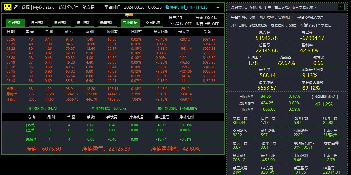The image size is (351, 175).
Task: Select the 全局统计 tab
Action: point(15,23)
